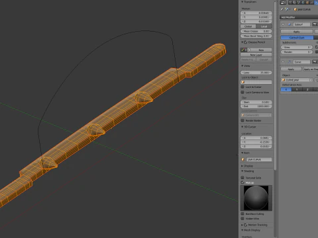Collapse the Curve modifier panel
Screen dimensions: 318x238
(x=284, y=62)
